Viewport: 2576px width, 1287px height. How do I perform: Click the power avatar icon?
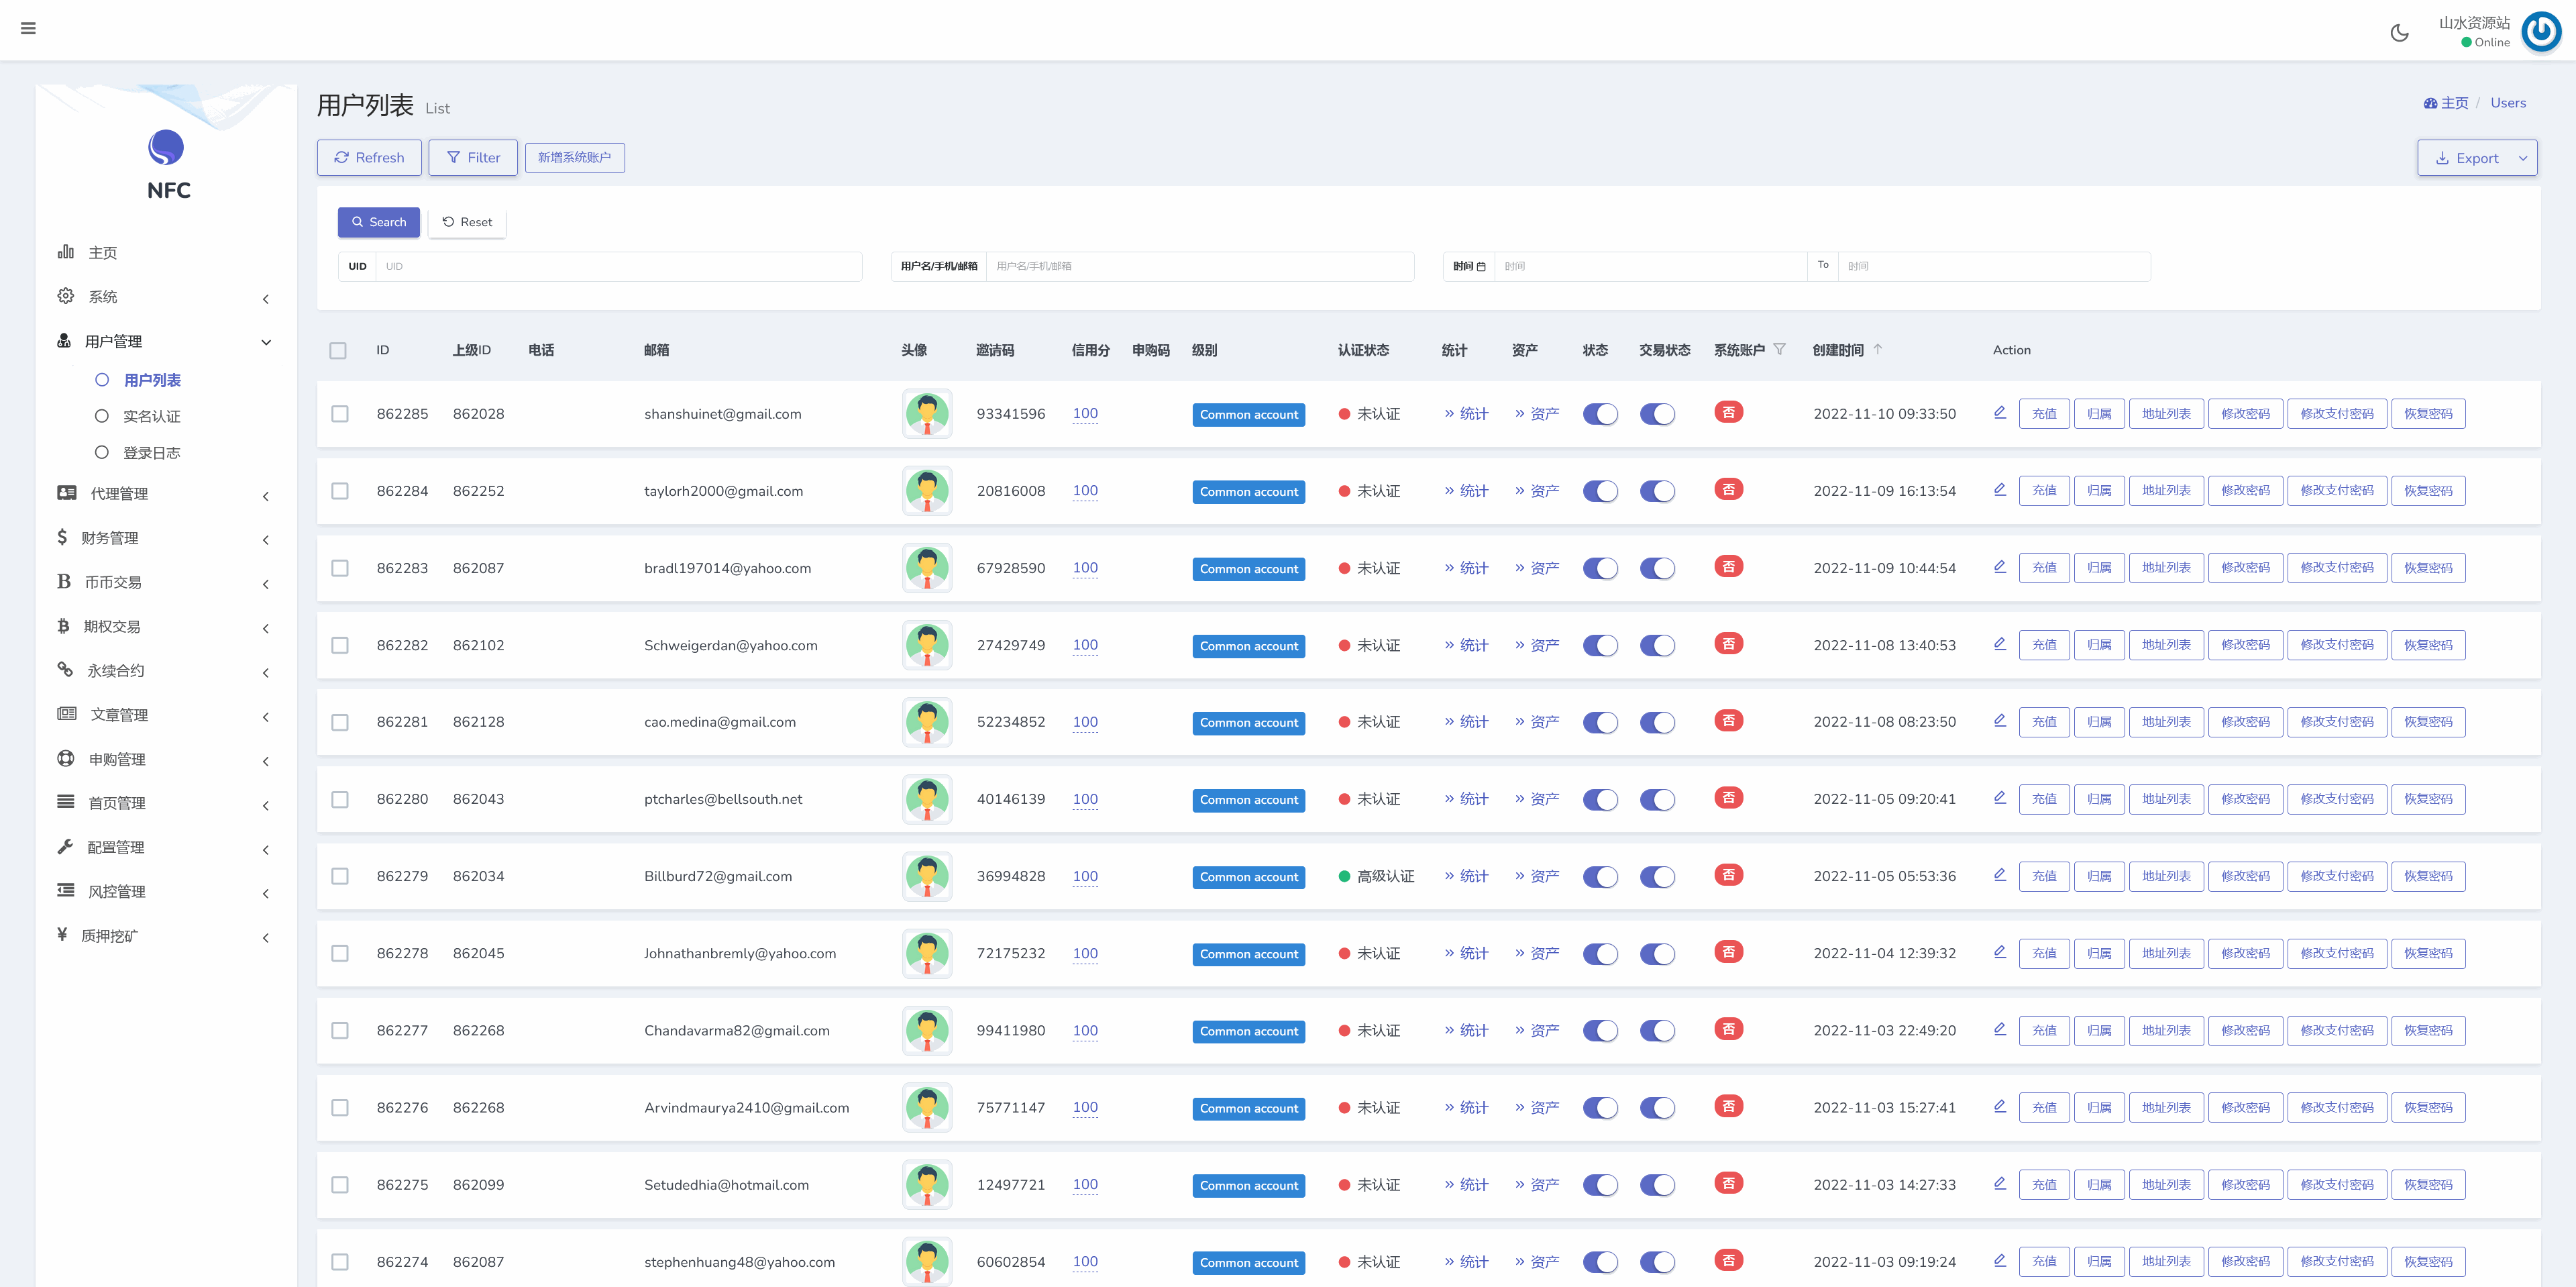[x=2541, y=32]
